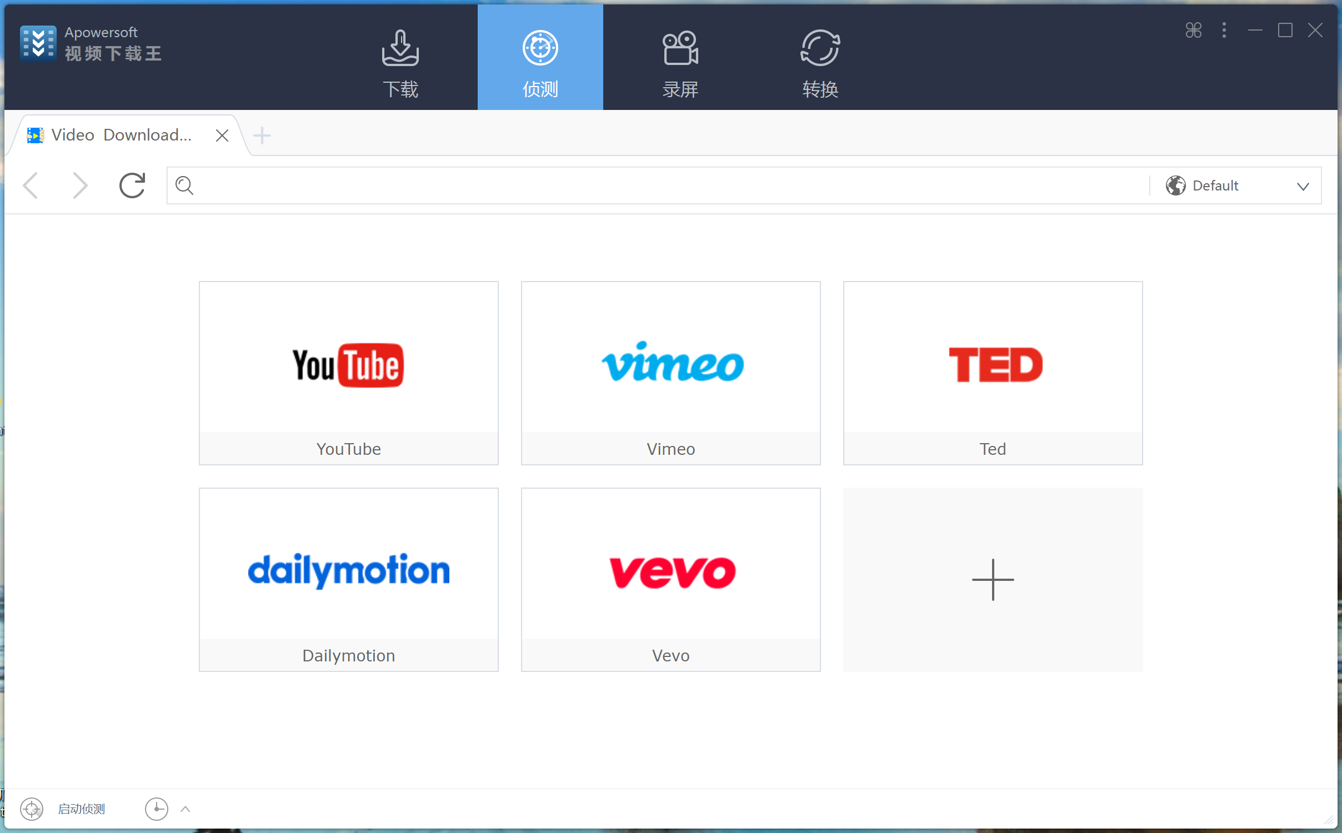The image size is (1342, 833).
Task: Add a new browser tab with plus
Action: 262,136
